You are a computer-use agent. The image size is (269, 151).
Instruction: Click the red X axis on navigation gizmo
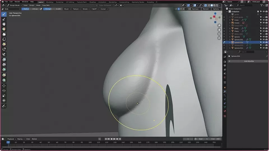click(x=214, y=16)
